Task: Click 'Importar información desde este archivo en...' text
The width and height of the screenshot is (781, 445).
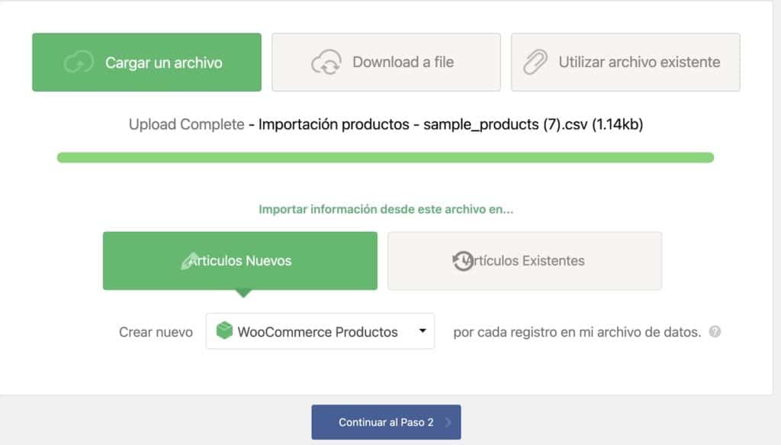Action: (x=385, y=209)
